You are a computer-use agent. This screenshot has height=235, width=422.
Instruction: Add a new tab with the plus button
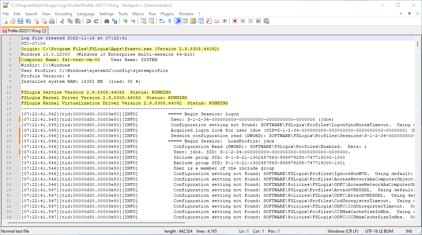[x=401, y=14]
